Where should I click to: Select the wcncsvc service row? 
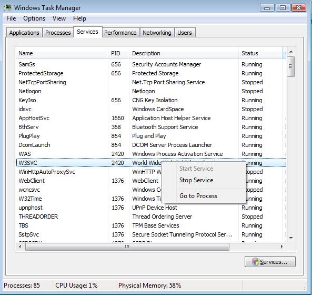tap(150, 190)
